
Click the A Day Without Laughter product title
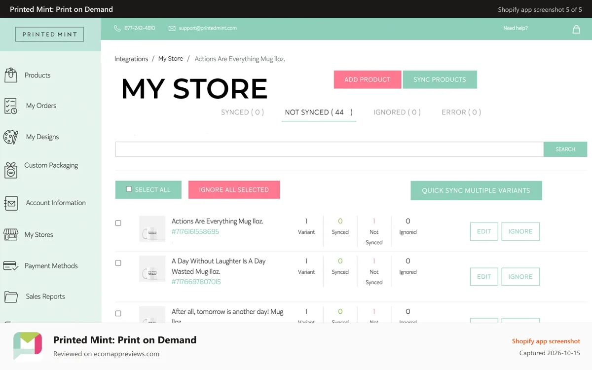pyautogui.click(x=219, y=266)
